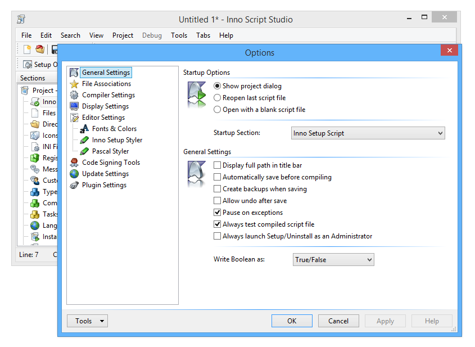
Task: Click the Pascal Styler marker icon
Action: [84, 151]
